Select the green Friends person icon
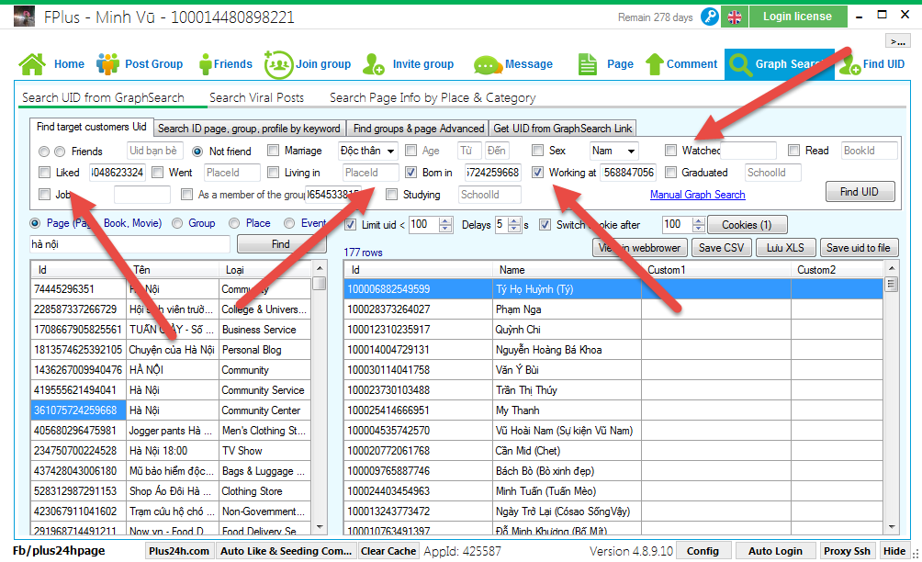922x562 pixels. pyautogui.click(x=205, y=64)
